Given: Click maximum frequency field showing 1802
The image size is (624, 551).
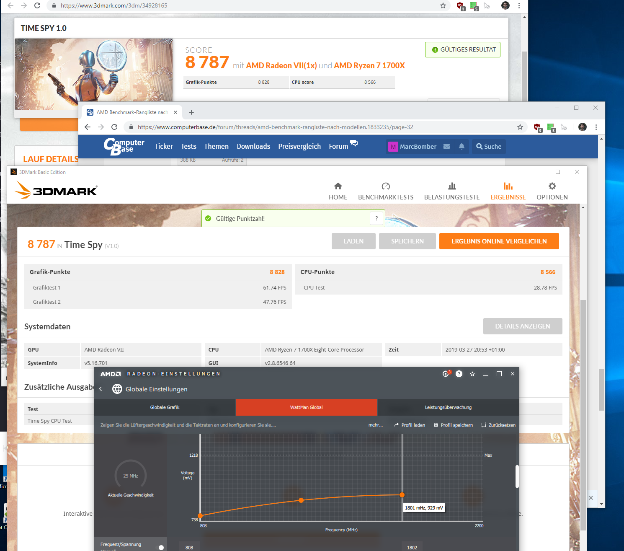Looking at the screenshot, I should tap(412, 547).
